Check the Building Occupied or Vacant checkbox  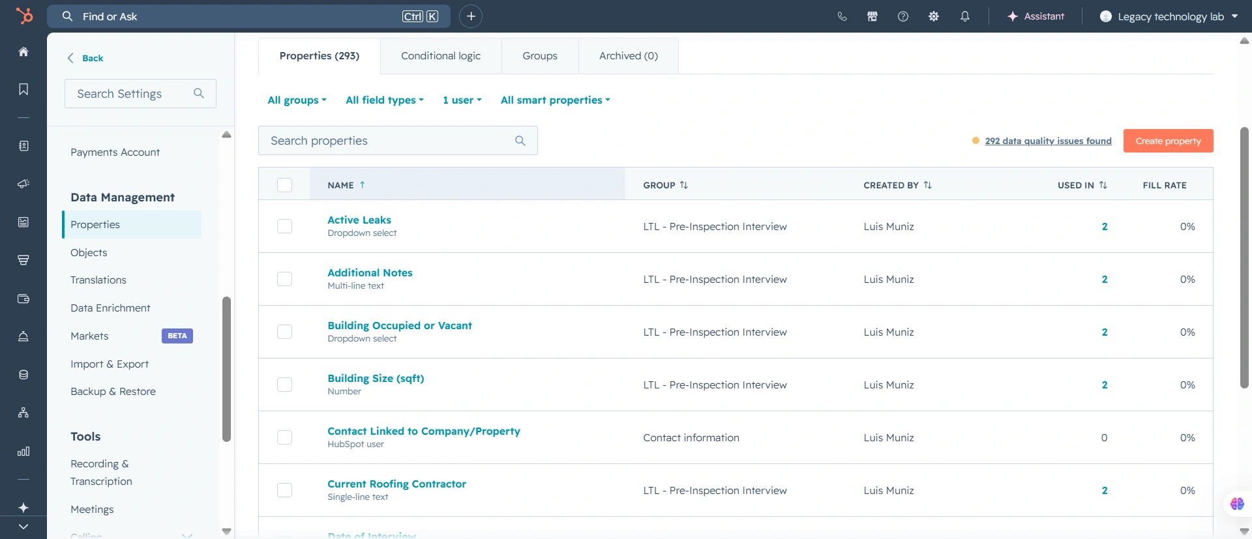(x=284, y=332)
